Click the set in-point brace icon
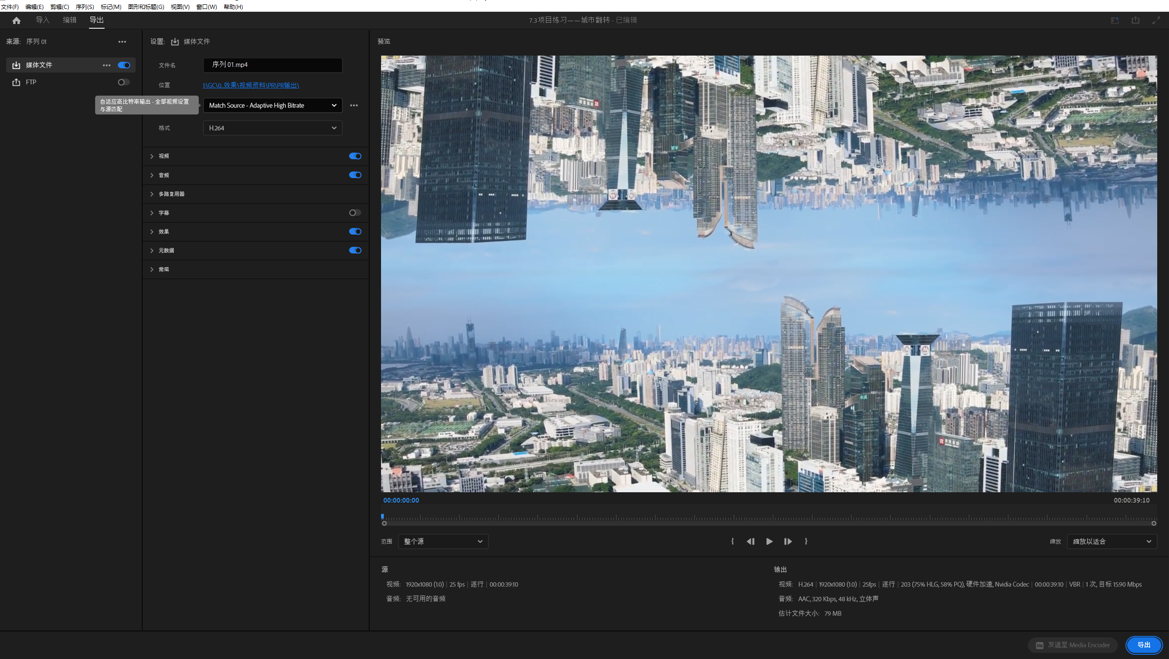The height and width of the screenshot is (659, 1169). 732,541
